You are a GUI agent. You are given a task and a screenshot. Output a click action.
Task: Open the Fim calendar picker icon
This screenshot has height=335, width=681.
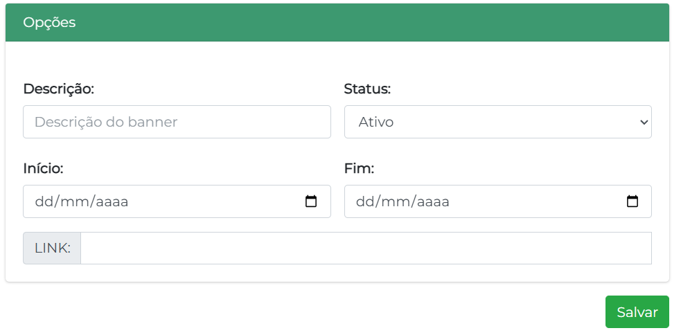coord(632,201)
